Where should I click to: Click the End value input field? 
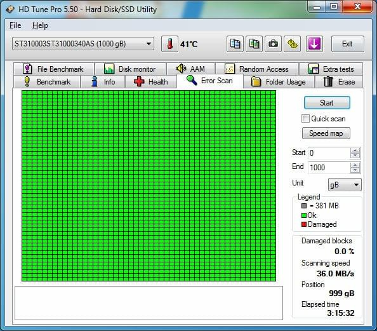329,167
